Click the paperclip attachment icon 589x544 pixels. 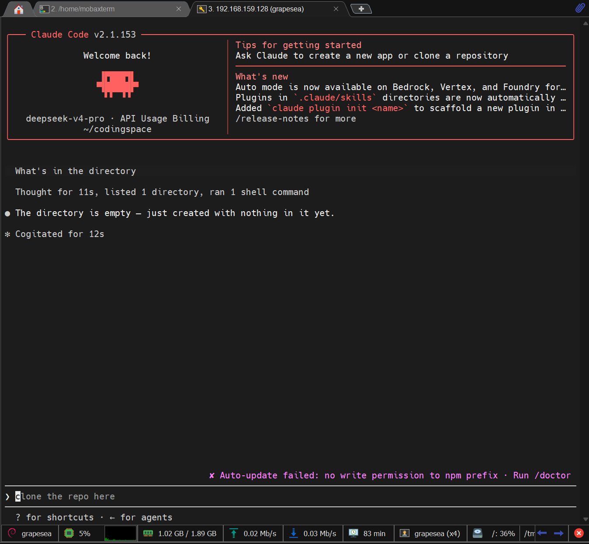pos(580,8)
